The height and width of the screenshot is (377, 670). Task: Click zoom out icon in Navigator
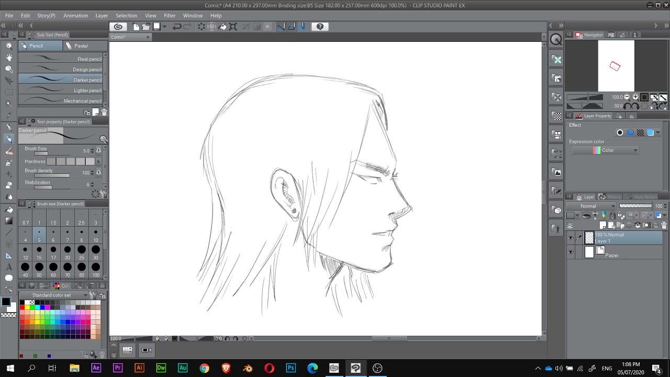[x=627, y=97]
